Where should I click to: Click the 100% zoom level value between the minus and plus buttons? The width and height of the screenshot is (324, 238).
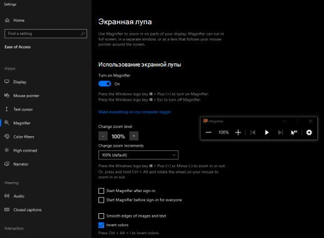pyautogui.click(x=118, y=136)
